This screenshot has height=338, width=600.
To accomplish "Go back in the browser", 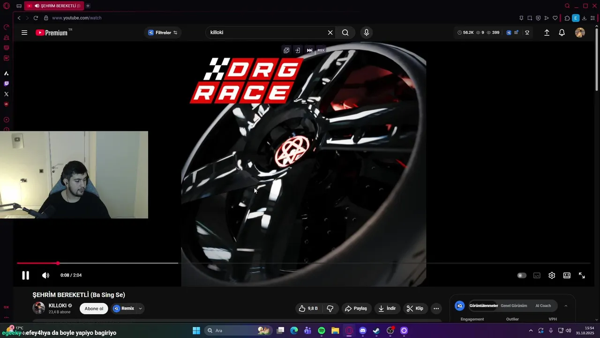I will (19, 18).
